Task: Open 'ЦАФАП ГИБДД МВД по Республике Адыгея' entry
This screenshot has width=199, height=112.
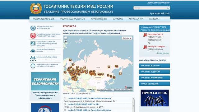Action: (89, 98)
